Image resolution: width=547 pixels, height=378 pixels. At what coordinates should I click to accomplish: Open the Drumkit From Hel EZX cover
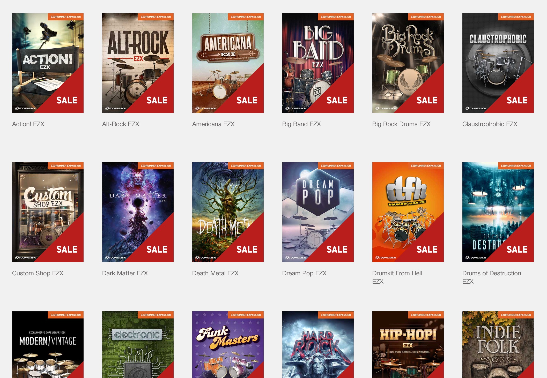(x=408, y=212)
